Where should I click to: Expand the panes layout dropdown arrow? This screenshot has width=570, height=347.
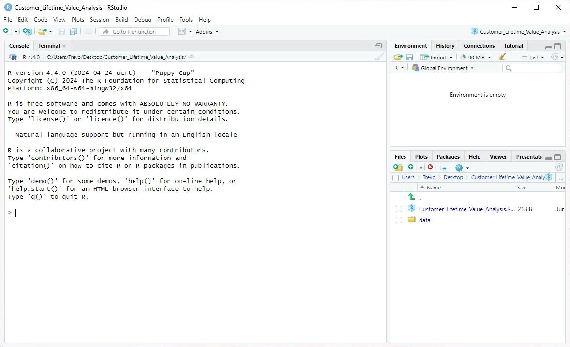(190, 32)
